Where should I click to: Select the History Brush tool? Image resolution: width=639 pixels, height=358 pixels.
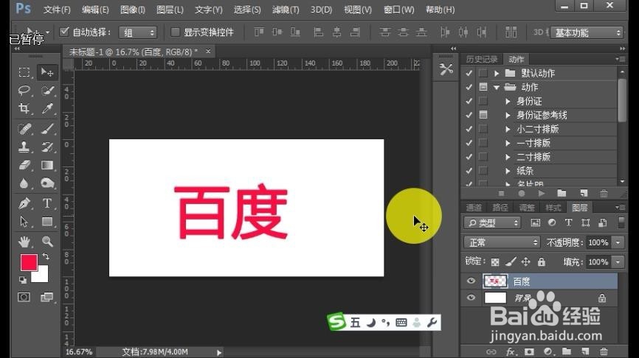click(47, 147)
